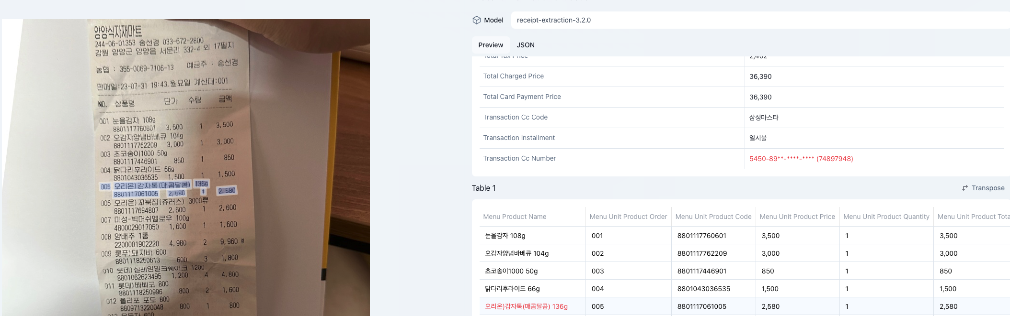The width and height of the screenshot is (1010, 316).
Task: Select the Preview tab
Action: pyautogui.click(x=491, y=45)
